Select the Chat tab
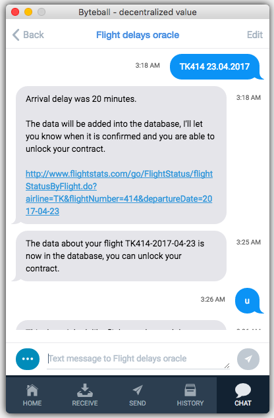 [x=243, y=395]
